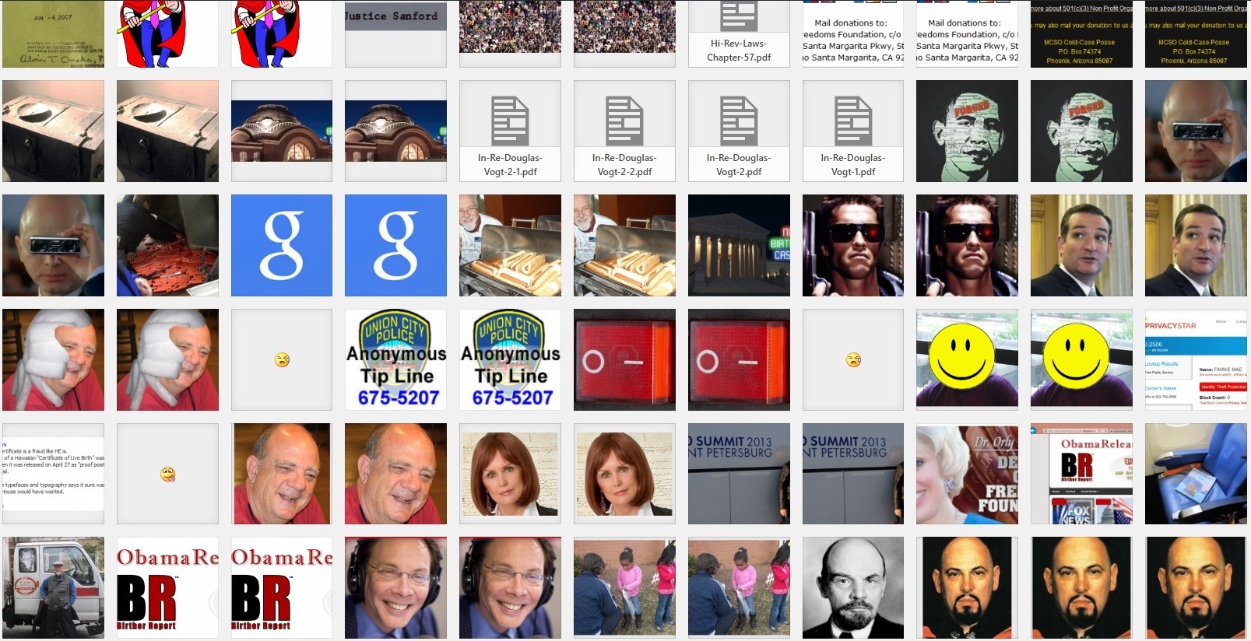Screen dimensions: 1251x641
Task: Select the PrivacyStar screenshot thumbnail
Action: click(x=1196, y=359)
